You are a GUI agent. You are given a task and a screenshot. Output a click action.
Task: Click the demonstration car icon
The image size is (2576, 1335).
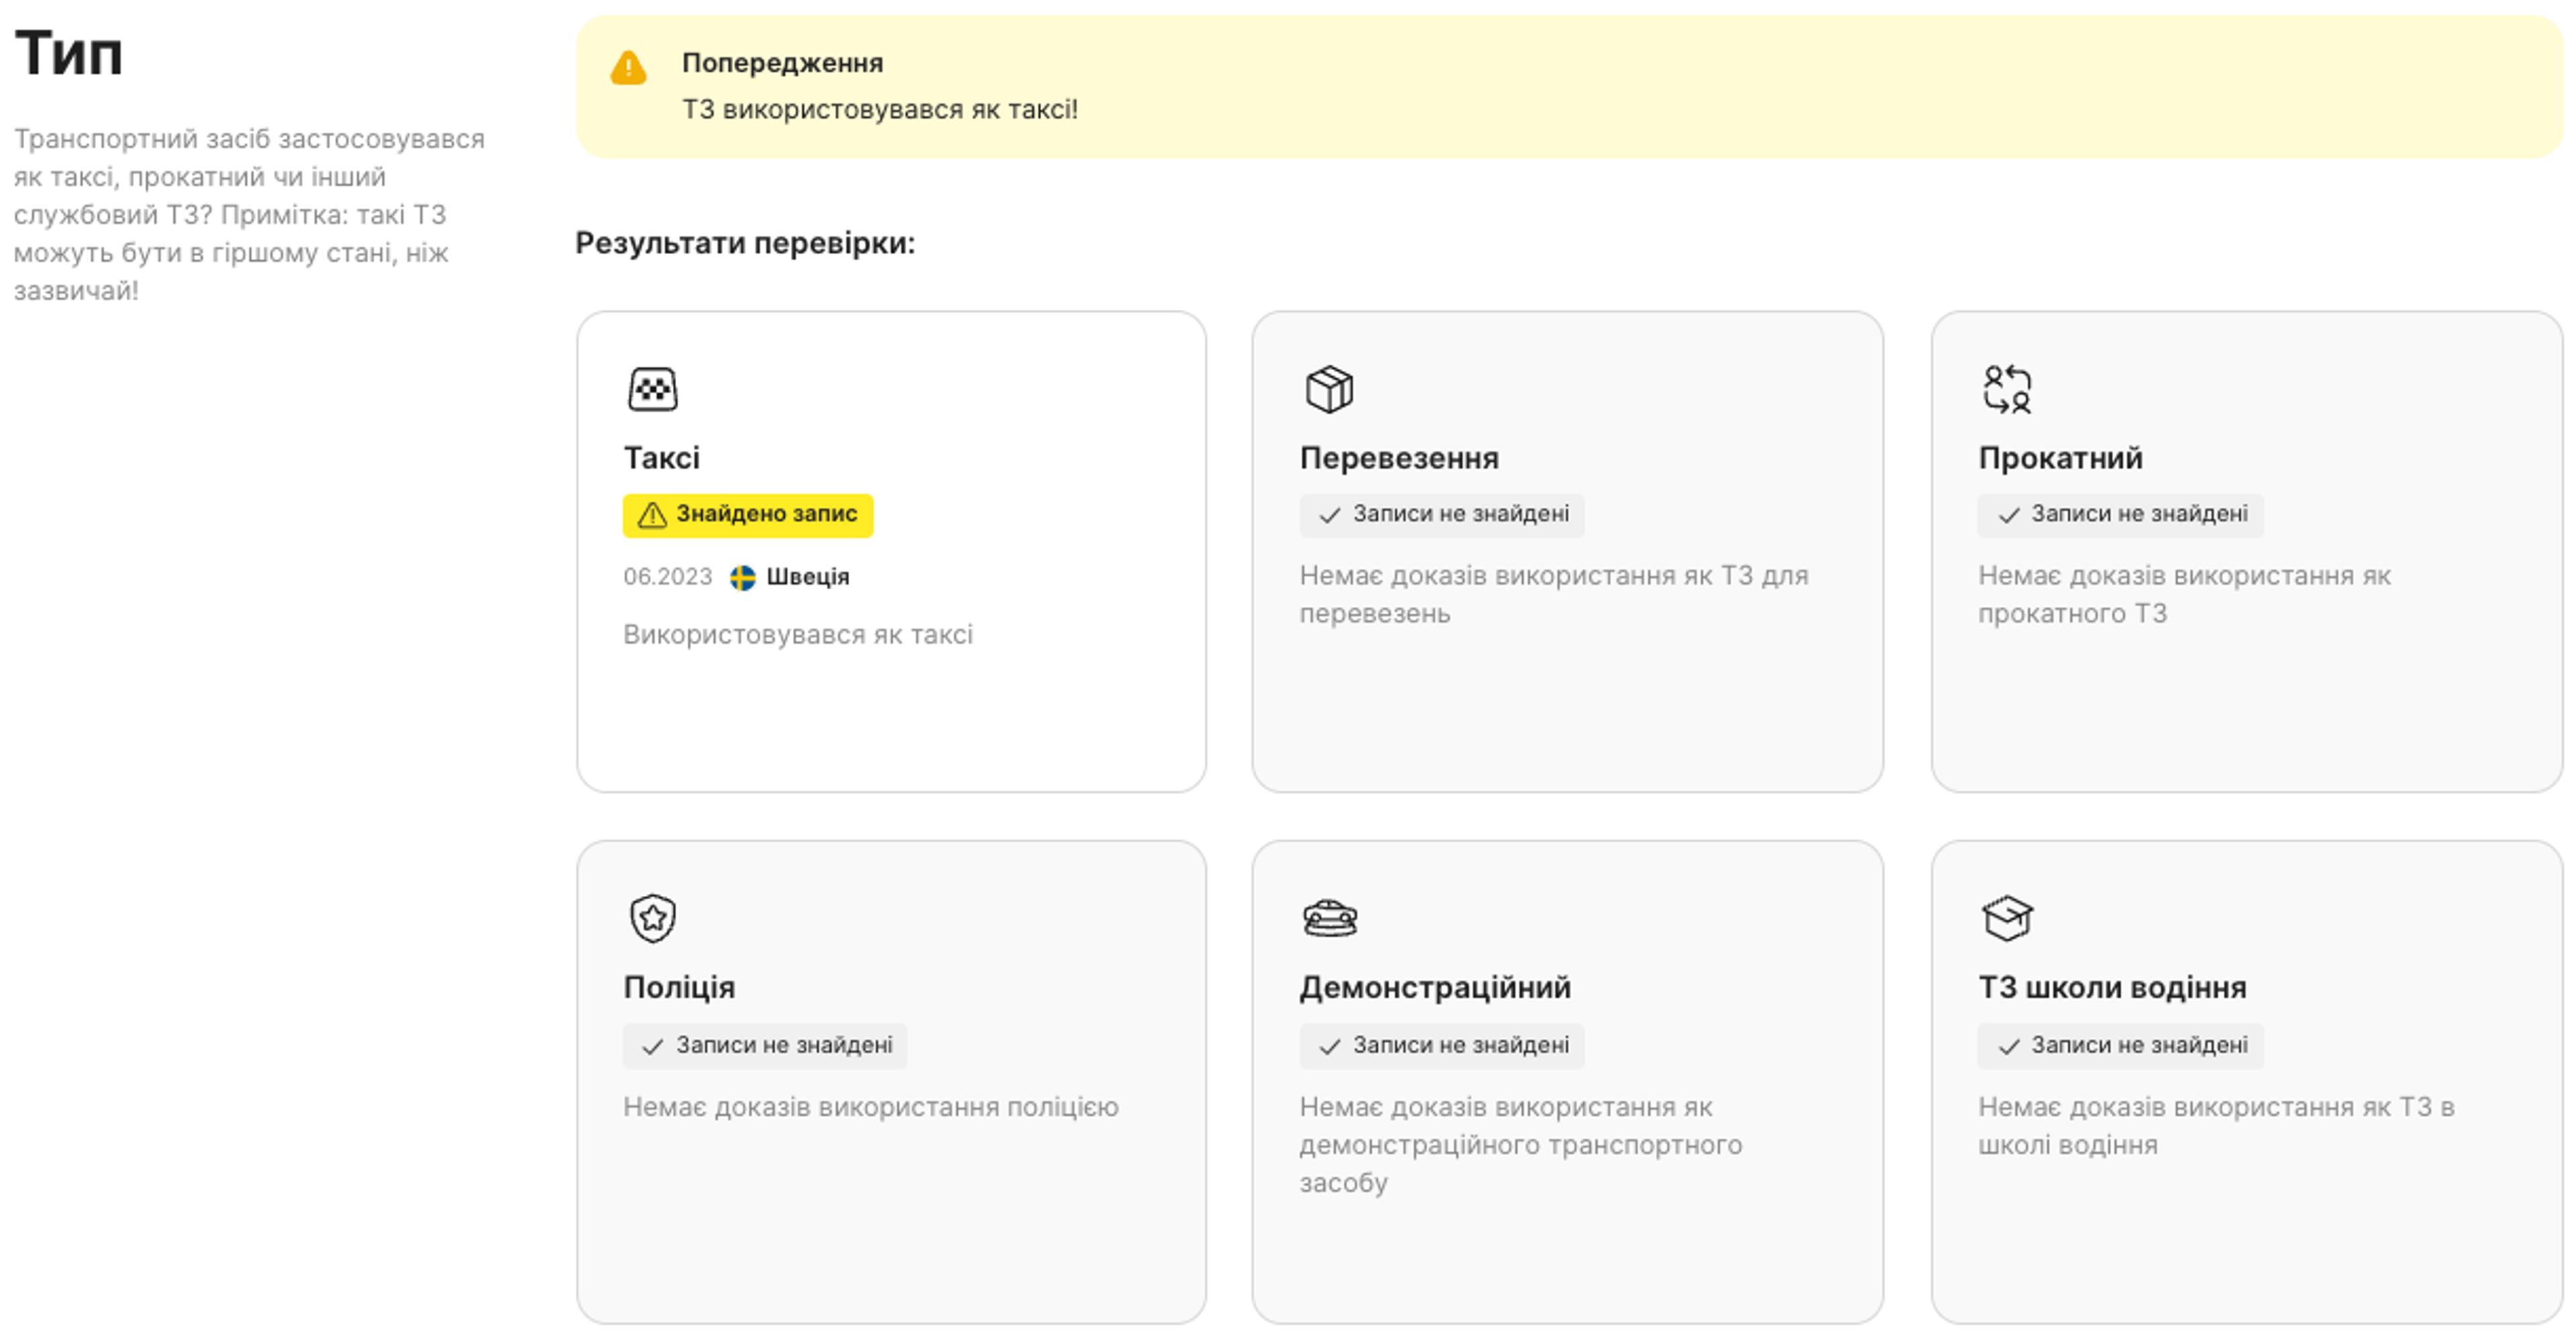tap(1329, 917)
